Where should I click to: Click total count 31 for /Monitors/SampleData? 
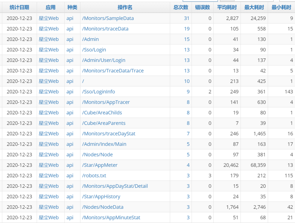coord(187,18)
